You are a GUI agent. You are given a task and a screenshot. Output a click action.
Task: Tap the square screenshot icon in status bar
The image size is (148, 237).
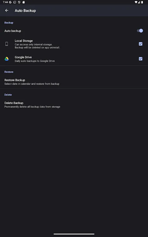click(15, 2)
